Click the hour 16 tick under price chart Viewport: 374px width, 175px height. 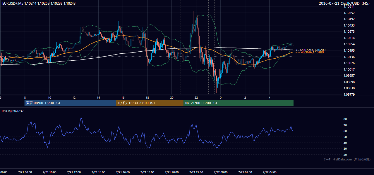coord(123,97)
